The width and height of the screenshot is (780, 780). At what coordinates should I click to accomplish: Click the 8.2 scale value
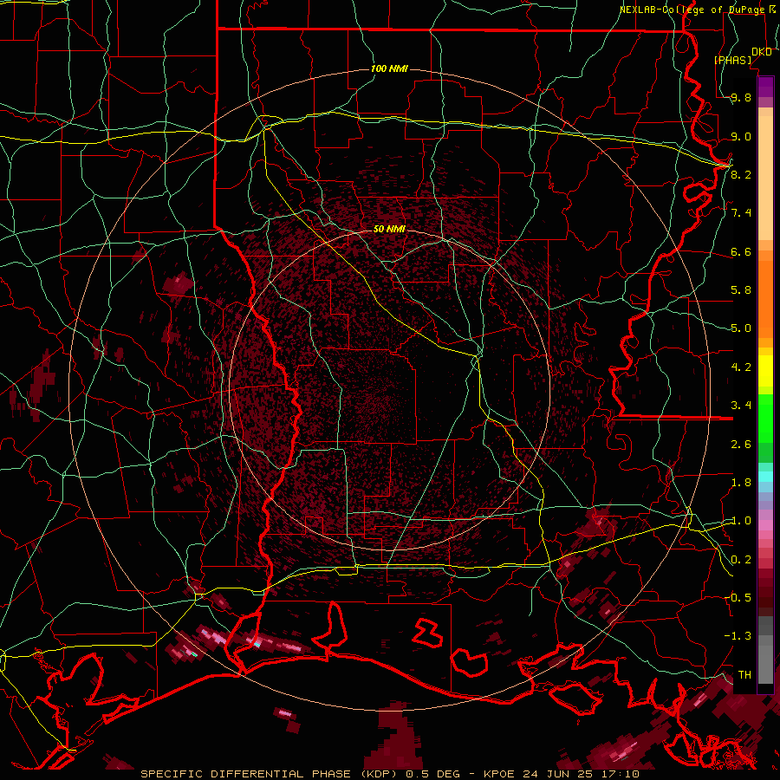pos(741,174)
